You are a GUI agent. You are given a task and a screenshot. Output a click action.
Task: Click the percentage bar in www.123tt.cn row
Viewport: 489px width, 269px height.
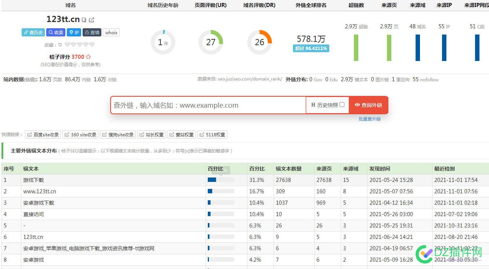click(x=221, y=191)
